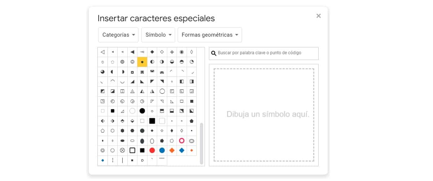Viewport: 433px width, 181px height.
Task: Insert the large red circle symbol
Action: (x=152, y=150)
